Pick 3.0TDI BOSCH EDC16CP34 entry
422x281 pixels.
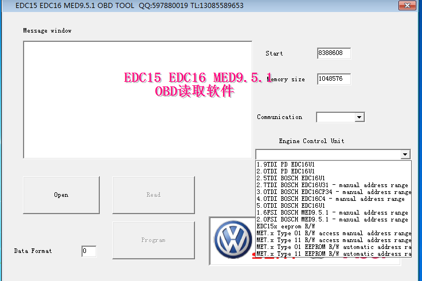click(333, 192)
